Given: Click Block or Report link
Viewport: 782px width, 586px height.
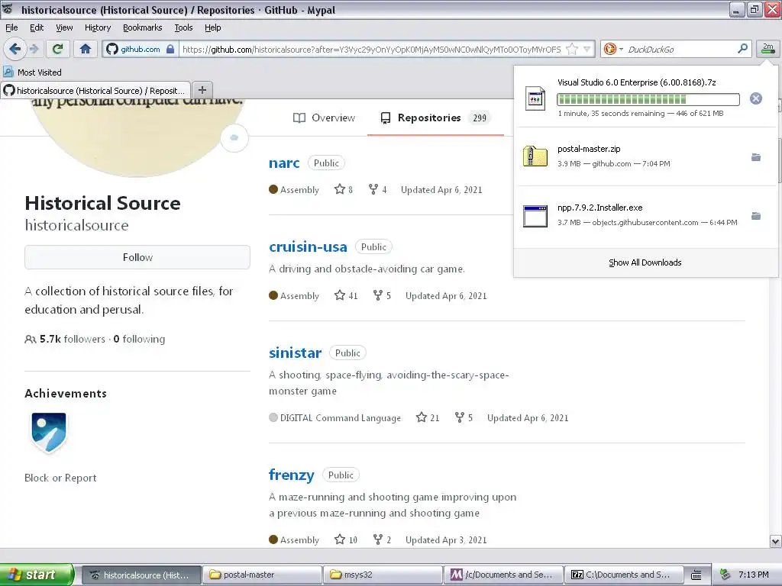Looking at the screenshot, I should coord(60,478).
